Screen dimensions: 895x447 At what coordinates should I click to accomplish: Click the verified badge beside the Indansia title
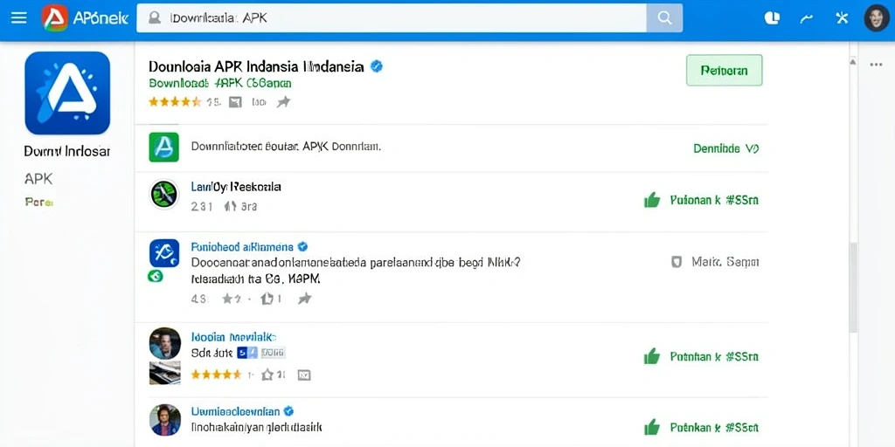coord(376,66)
